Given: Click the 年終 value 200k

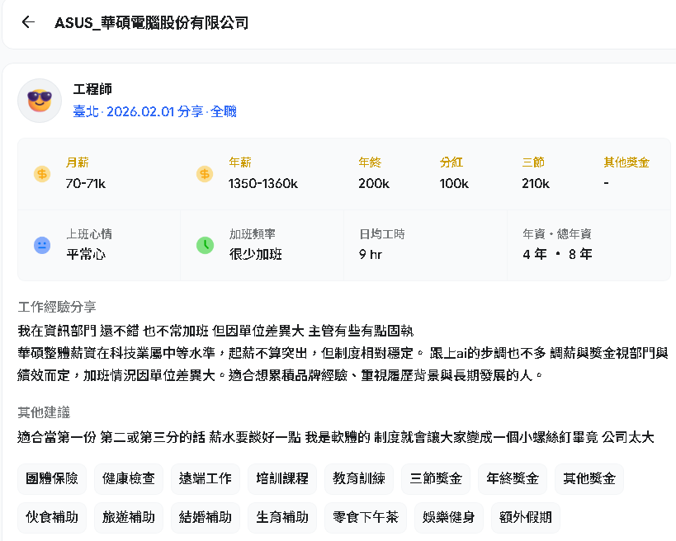Looking at the screenshot, I should [x=374, y=184].
